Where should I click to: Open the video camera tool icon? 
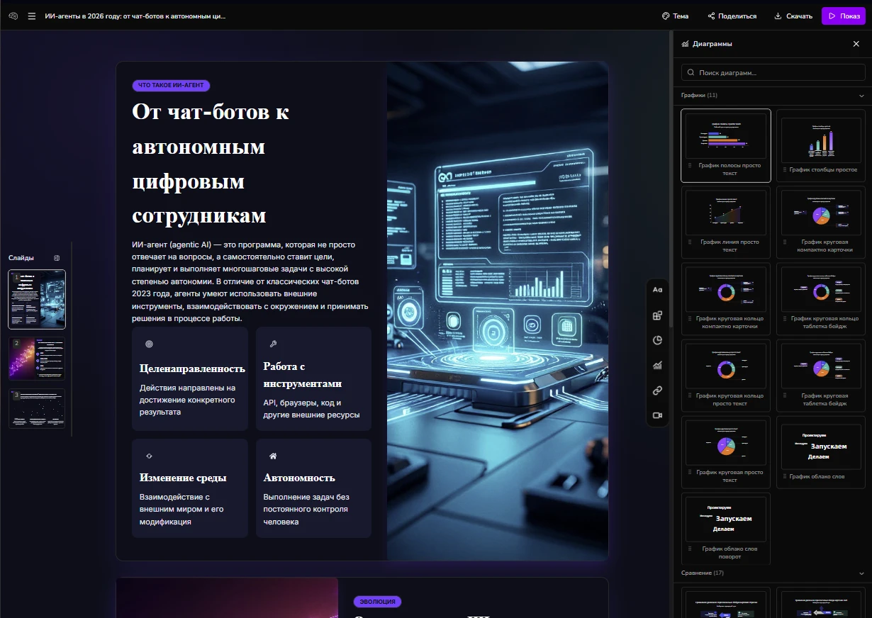click(x=657, y=415)
